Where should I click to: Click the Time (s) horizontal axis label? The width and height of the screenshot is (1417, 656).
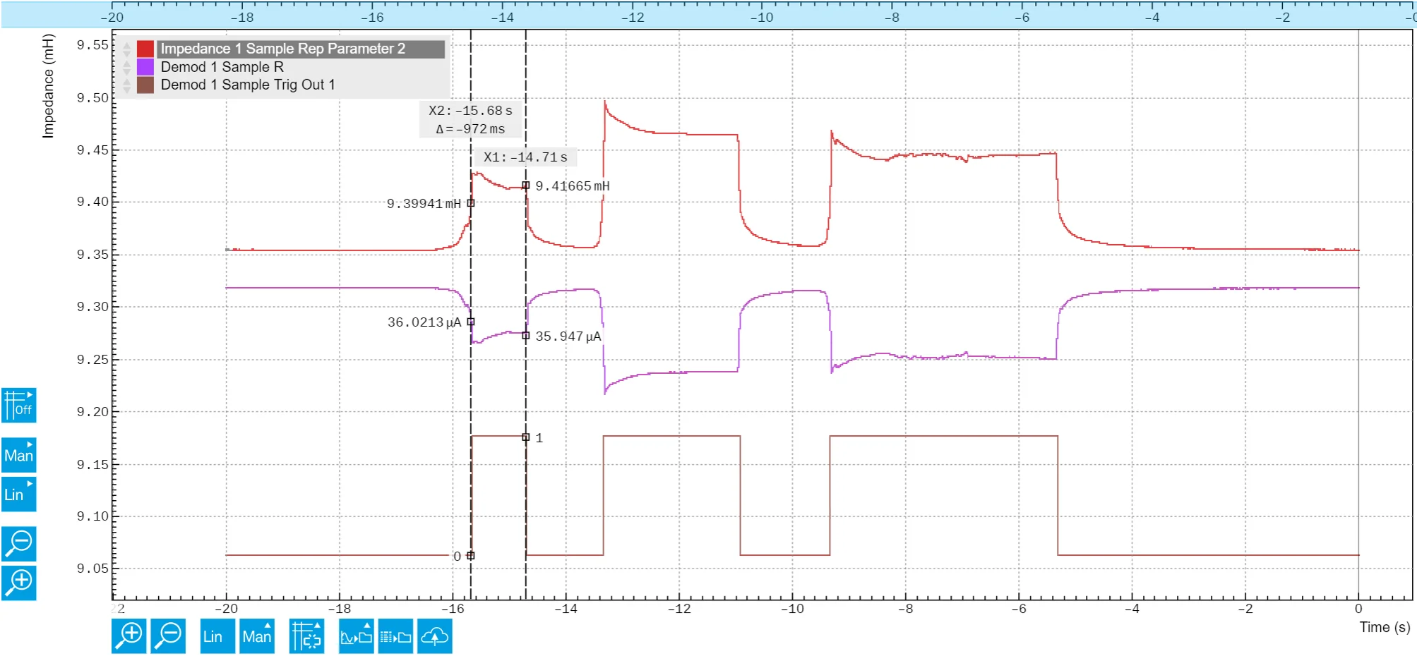point(1385,627)
